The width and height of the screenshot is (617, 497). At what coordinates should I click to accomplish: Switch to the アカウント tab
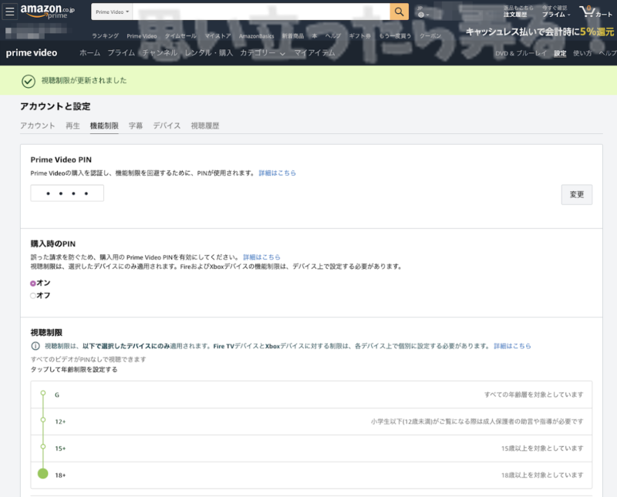pos(37,126)
